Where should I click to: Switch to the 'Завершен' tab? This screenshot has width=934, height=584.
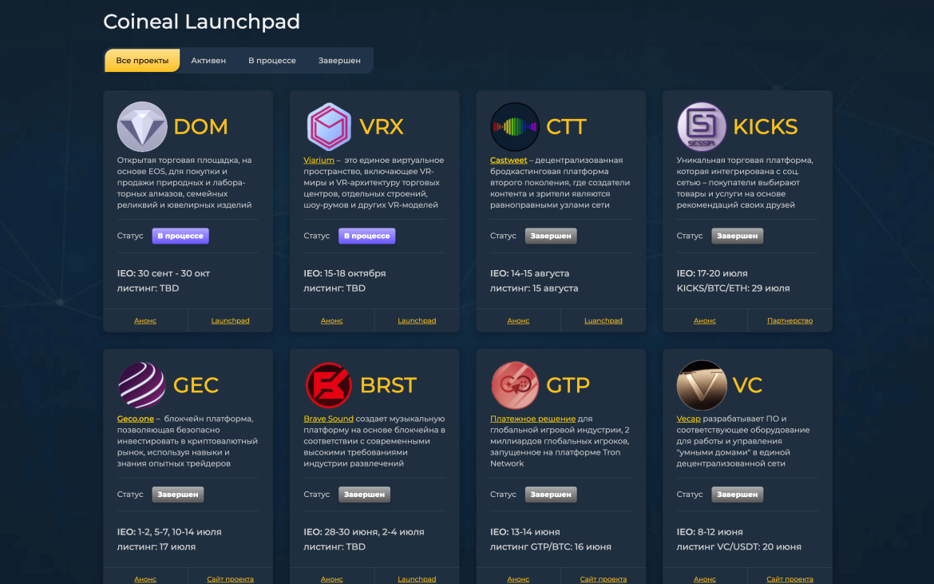click(x=339, y=60)
